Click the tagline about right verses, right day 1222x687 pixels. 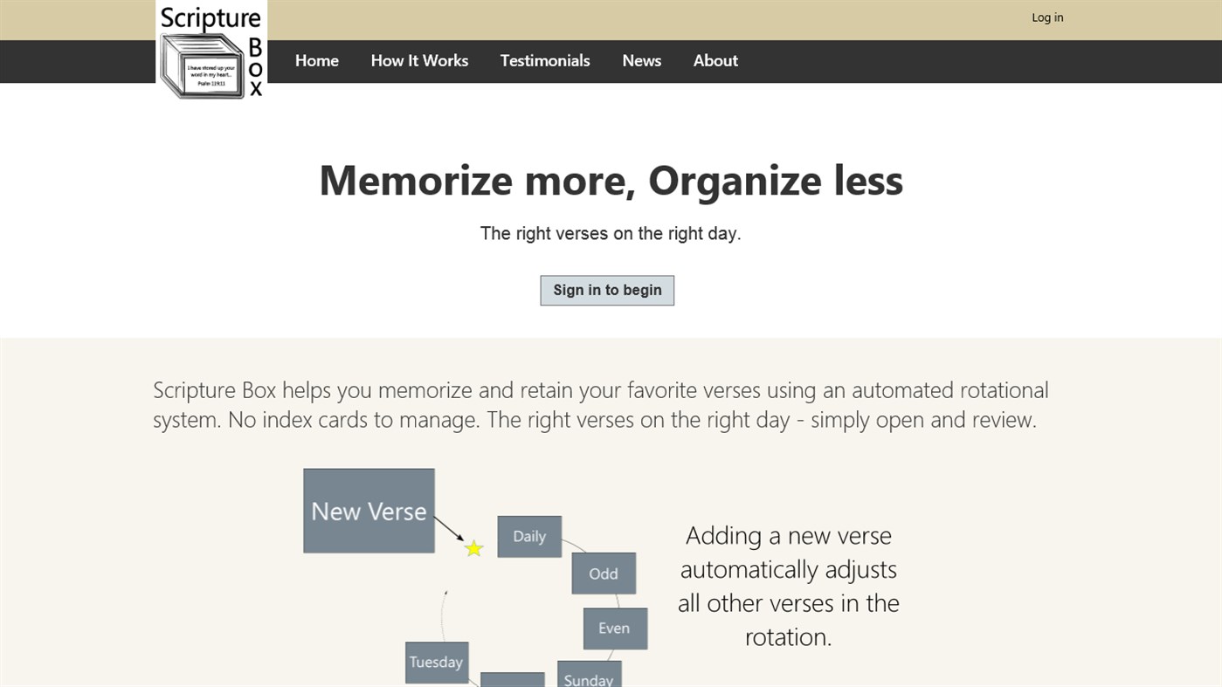(611, 234)
